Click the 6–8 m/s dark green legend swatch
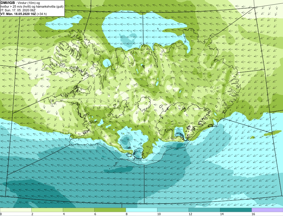Image resolution: width=283 pixels, height=216 pixels. click(x=110, y=210)
